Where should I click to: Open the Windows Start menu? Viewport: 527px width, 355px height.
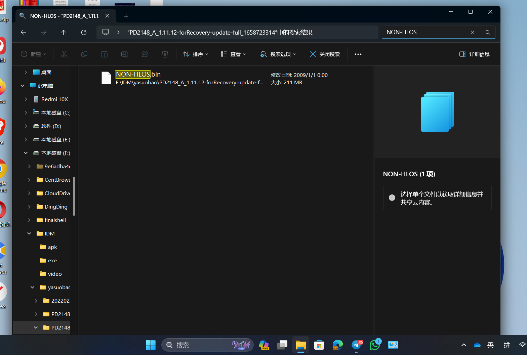(151, 345)
